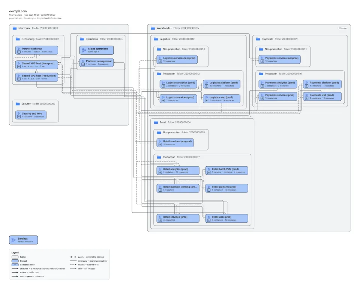
Task: Click project icon on Payments platform (prod)
Action: 306,82
